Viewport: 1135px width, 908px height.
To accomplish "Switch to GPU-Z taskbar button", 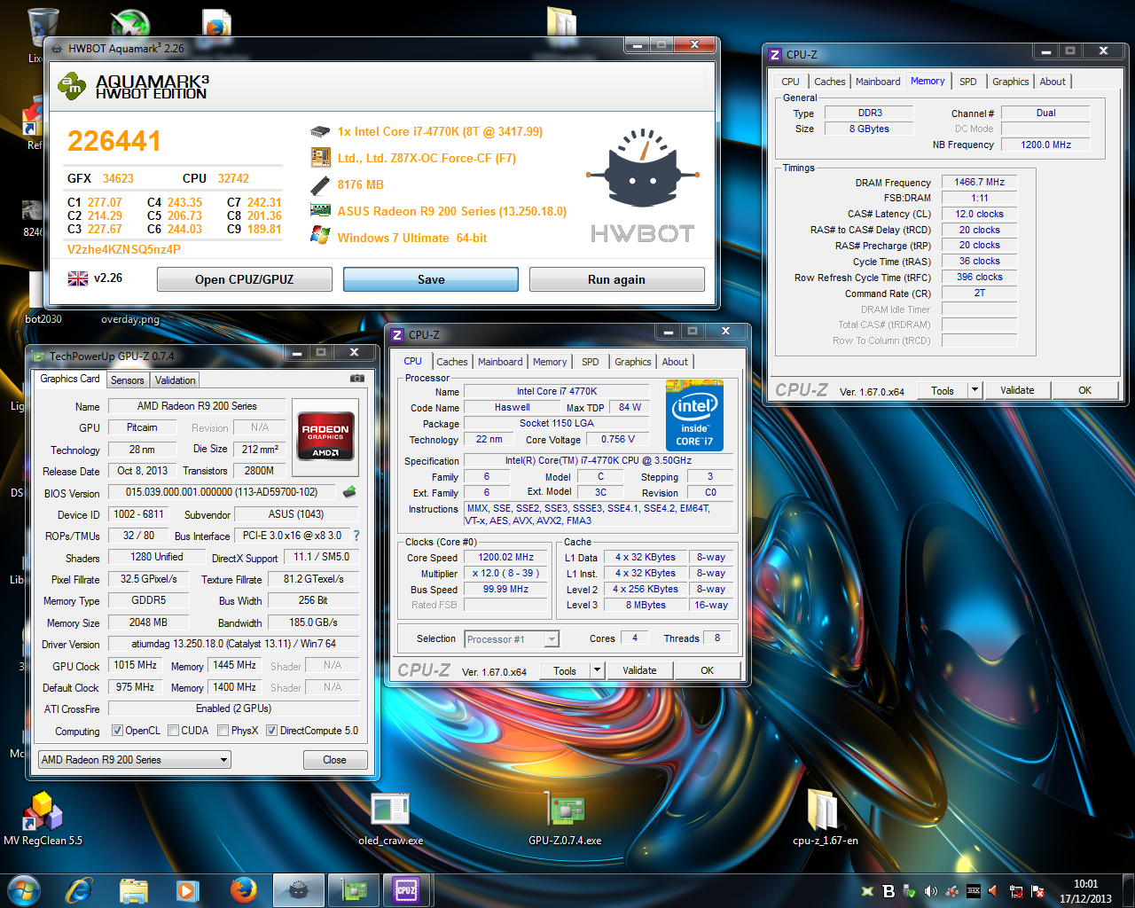I will click(x=353, y=890).
